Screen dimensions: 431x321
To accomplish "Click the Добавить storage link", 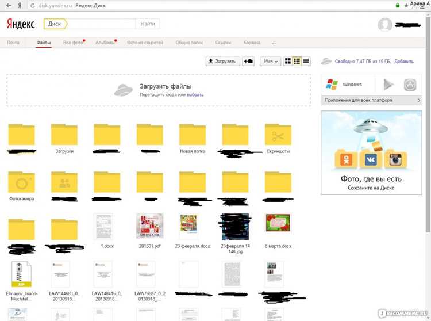I will pyautogui.click(x=404, y=62).
